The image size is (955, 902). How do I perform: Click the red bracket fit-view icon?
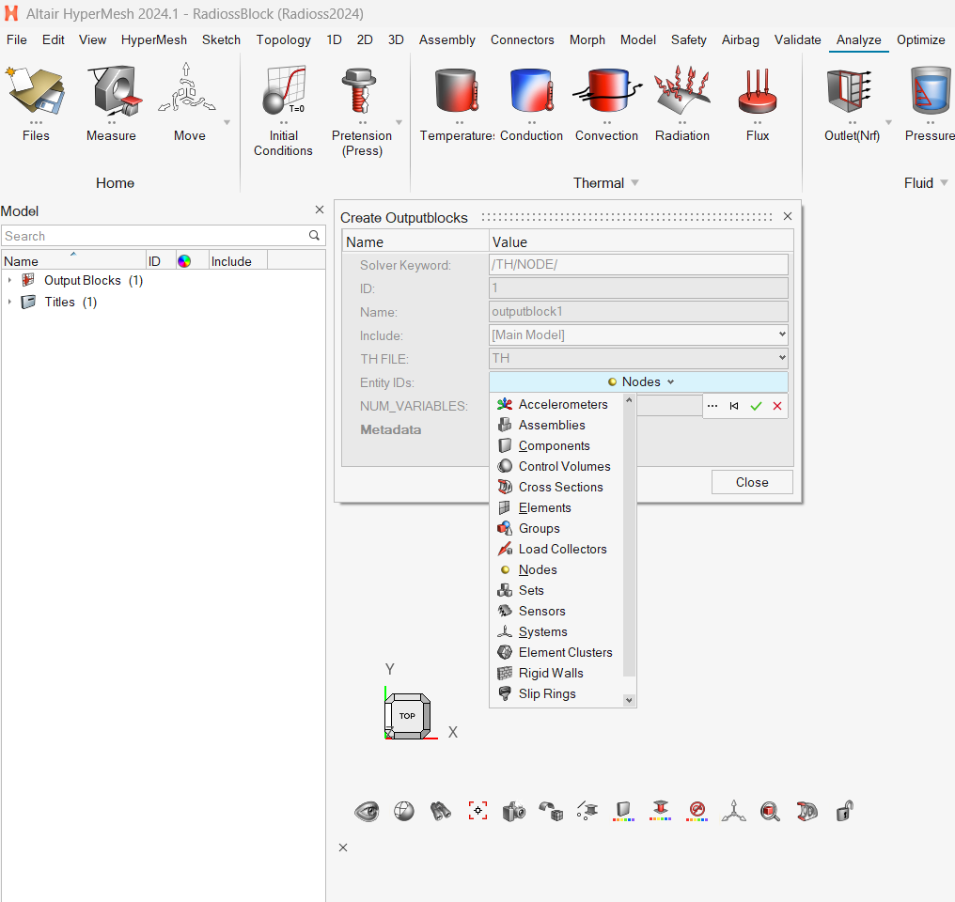coord(477,811)
